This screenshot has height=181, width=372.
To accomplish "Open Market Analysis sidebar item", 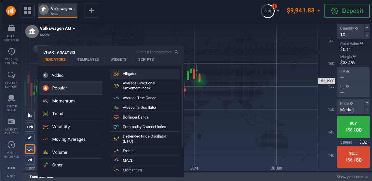I will (x=11, y=126).
